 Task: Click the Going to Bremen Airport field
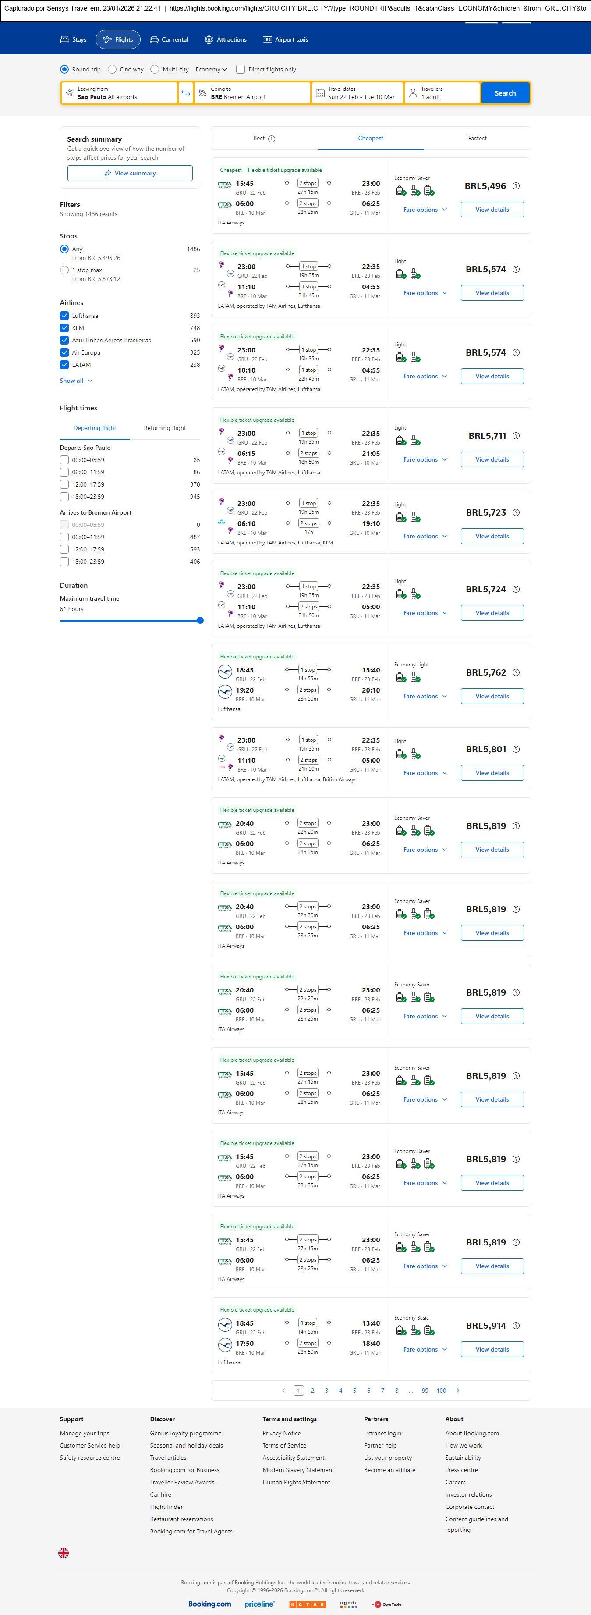252,93
